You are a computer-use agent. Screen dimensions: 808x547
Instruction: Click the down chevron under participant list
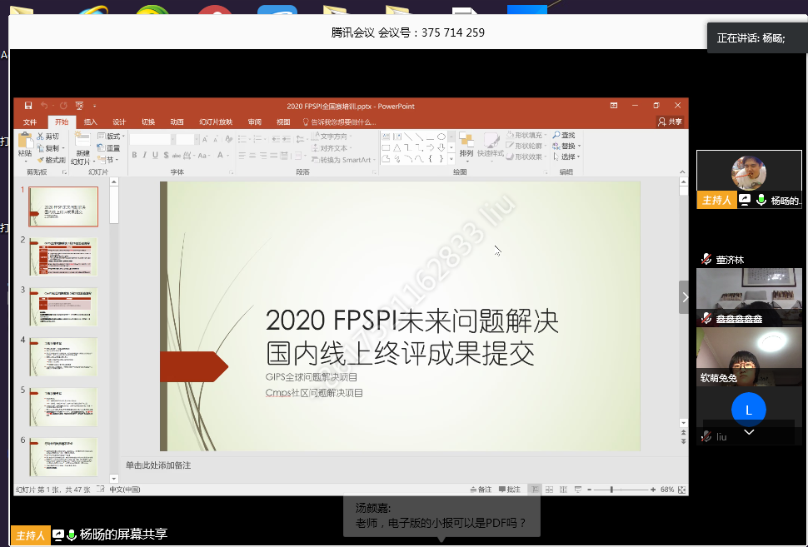[749, 432]
